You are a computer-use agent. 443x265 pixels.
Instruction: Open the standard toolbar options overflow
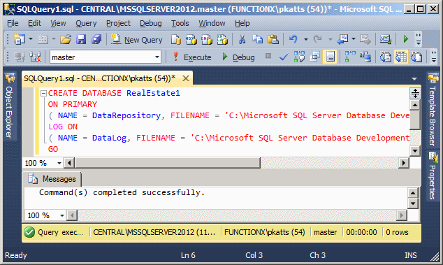point(419,39)
